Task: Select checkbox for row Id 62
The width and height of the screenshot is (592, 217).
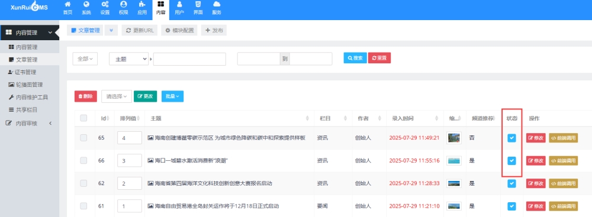Action: [x=83, y=183]
